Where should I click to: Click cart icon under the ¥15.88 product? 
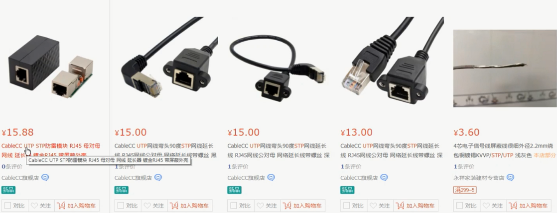(x=61, y=206)
